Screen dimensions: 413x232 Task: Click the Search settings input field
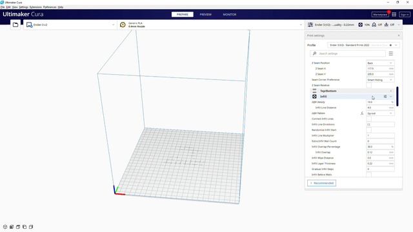348,53
